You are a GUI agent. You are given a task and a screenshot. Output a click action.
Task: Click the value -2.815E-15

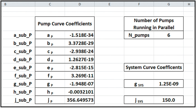[80, 67]
